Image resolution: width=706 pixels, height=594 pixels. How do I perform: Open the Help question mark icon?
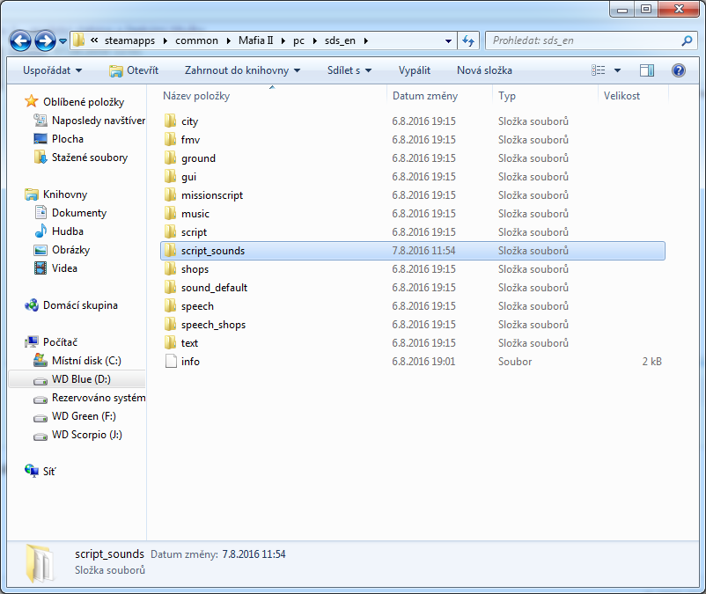pyautogui.click(x=678, y=70)
